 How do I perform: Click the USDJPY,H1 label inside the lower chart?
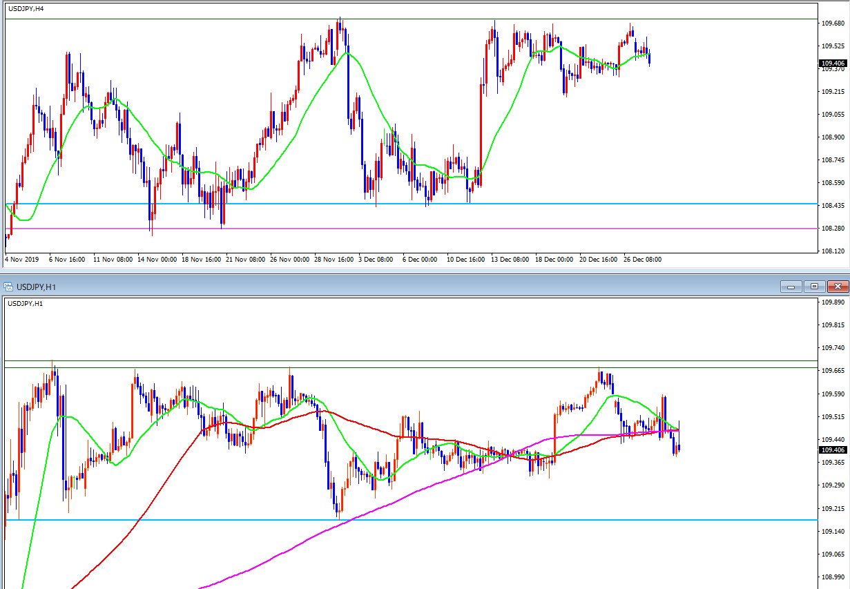pyautogui.click(x=26, y=304)
